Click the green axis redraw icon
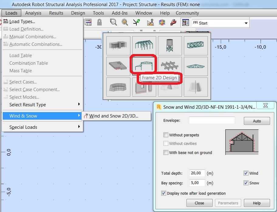277x212 pixels. click(137, 22)
